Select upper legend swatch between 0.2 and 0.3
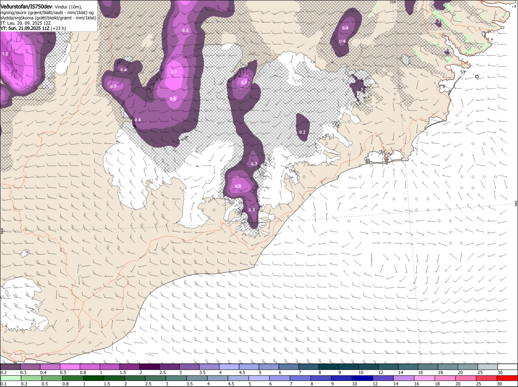Screen dimensions: 518x387 [x=10, y=367]
